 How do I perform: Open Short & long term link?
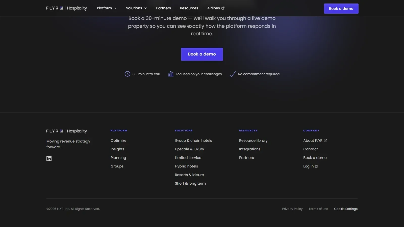pos(190,183)
